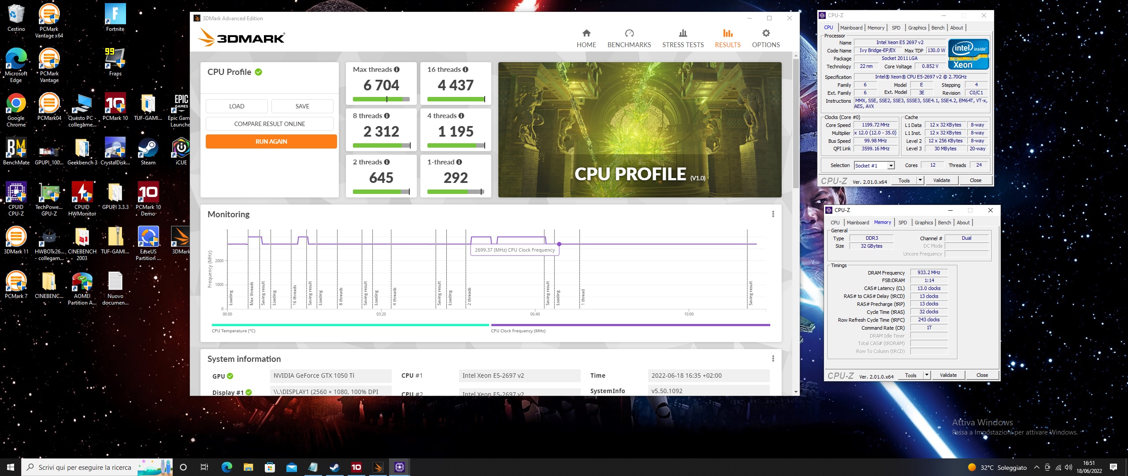Screen dimensions: 1128x476
Task: Show info for 2 threads score
Action: point(387,162)
